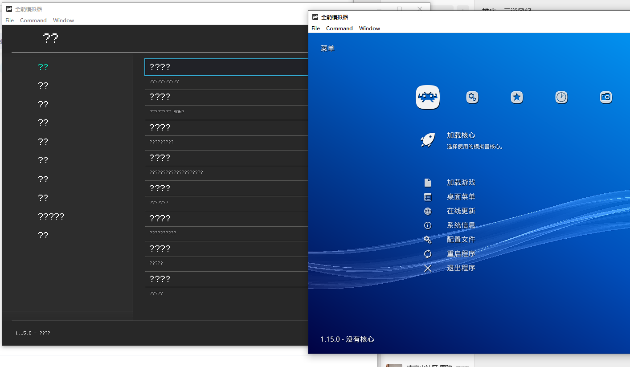Click the info icon beside 系统信息
Image resolution: width=630 pixels, height=367 pixels.
pyautogui.click(x=428, y=225)
